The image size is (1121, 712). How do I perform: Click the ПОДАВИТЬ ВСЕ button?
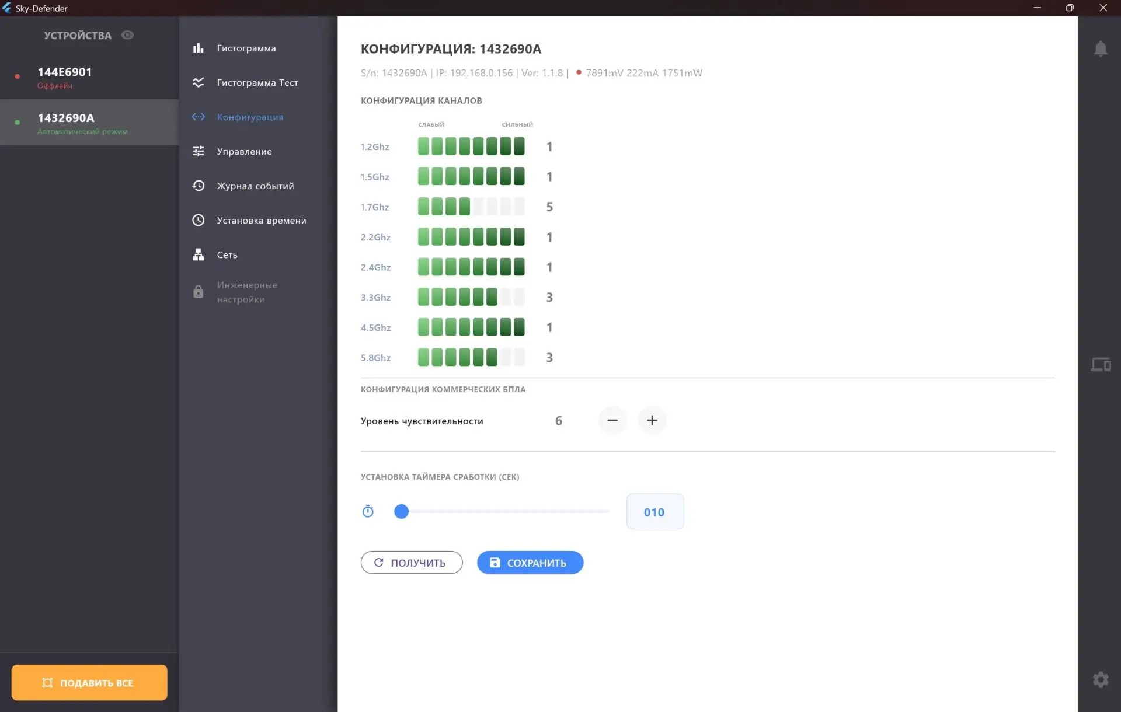coord(89,682)
